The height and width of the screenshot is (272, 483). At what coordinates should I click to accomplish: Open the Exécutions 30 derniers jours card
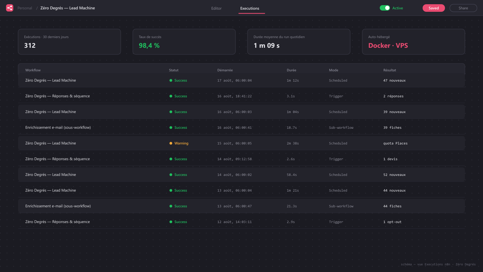click(69, 42)
